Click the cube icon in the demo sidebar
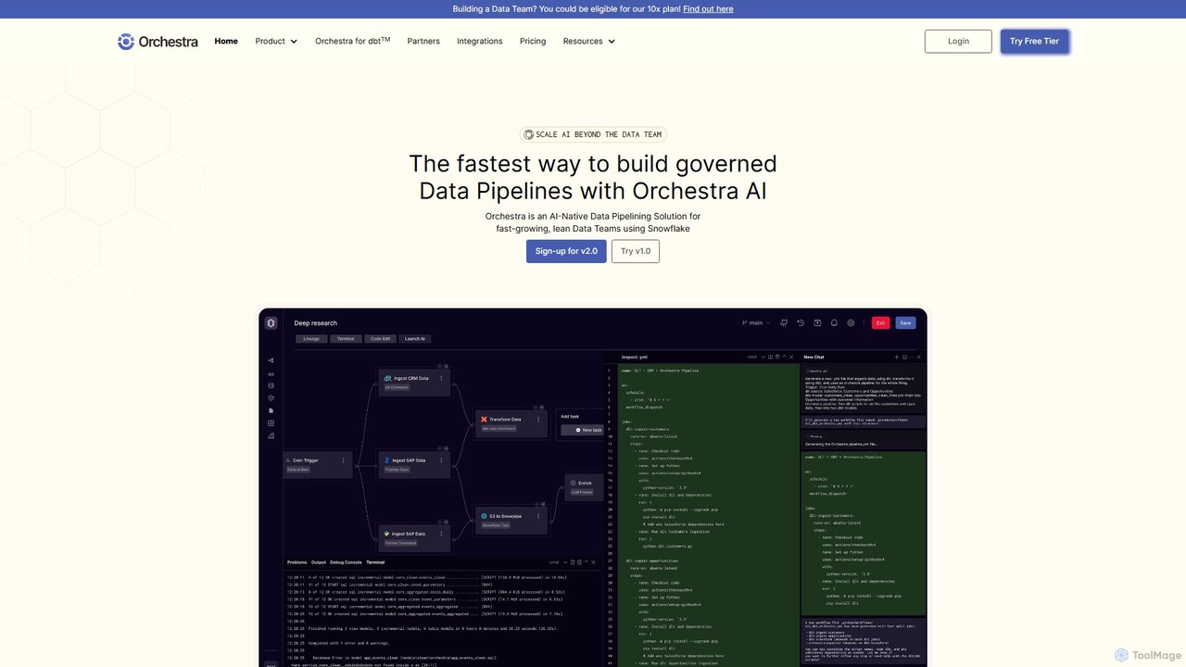This screenshot has width=1186, height=667. [271, 398]
